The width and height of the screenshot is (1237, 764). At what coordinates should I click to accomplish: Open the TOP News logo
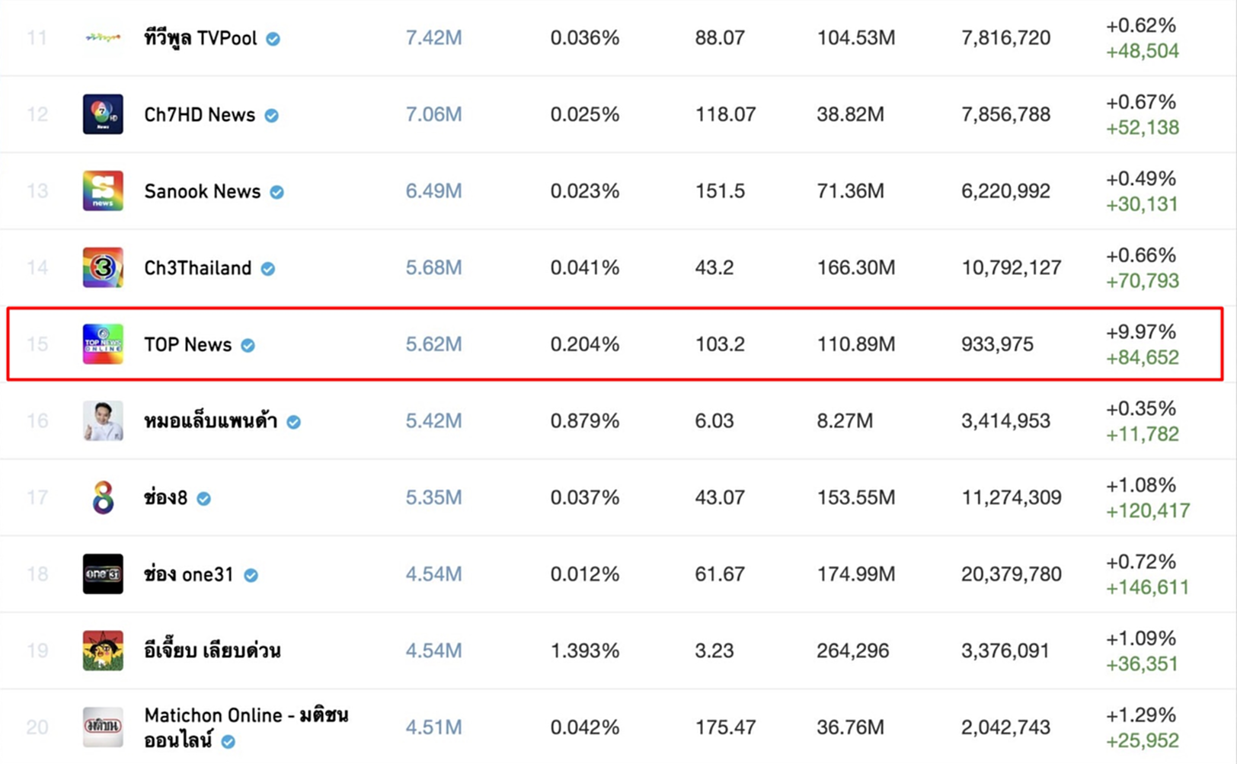(x=103, y=344)
